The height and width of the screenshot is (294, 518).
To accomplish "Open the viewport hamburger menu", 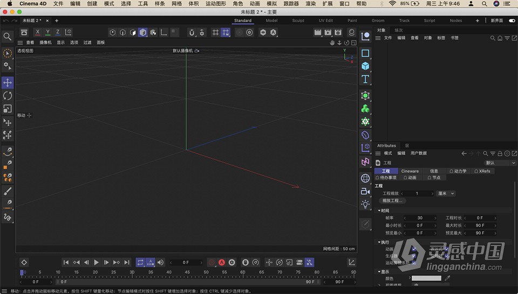I will [x=20, y=43].
